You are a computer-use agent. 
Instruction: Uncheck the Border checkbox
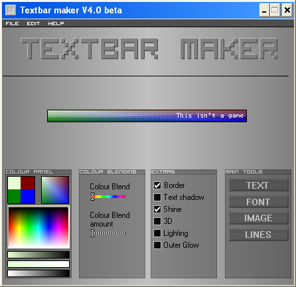coord(157,185)
